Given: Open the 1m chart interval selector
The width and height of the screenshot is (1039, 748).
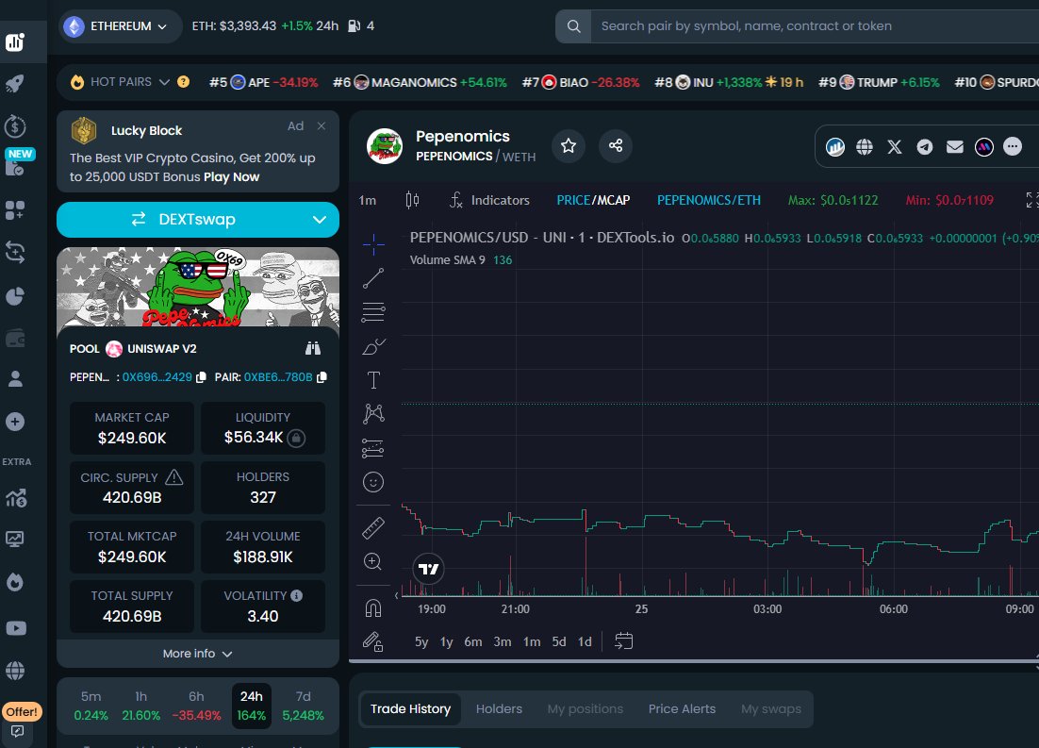Looking at the screenshot, I should pyautogui.click(x=367, y=200).
